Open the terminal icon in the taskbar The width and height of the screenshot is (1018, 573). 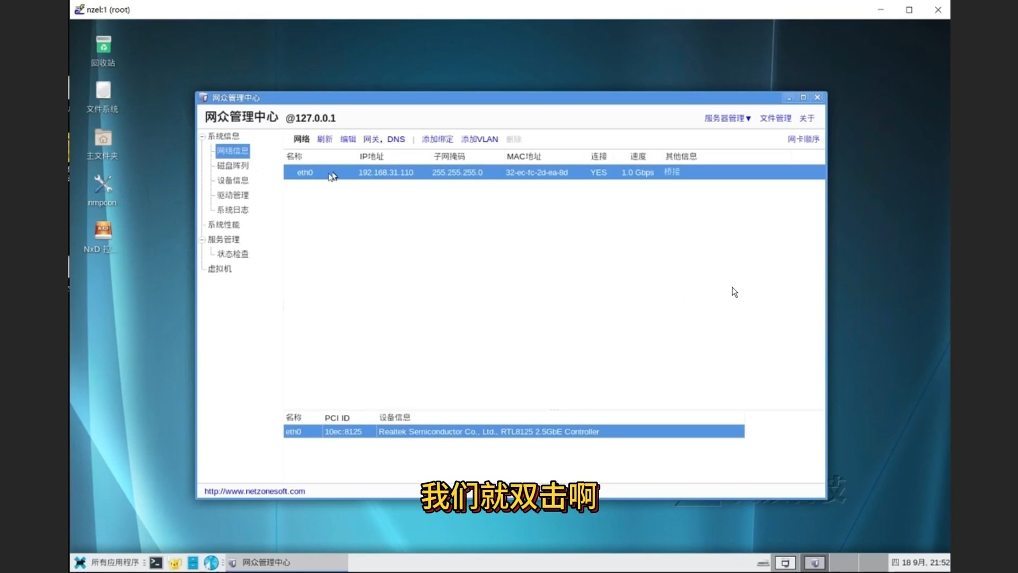(156, 562)
